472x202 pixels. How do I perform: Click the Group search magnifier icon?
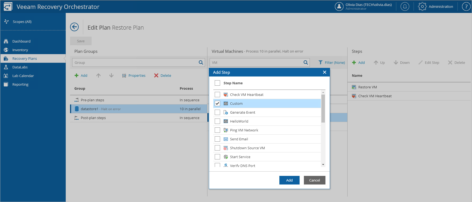201,62
